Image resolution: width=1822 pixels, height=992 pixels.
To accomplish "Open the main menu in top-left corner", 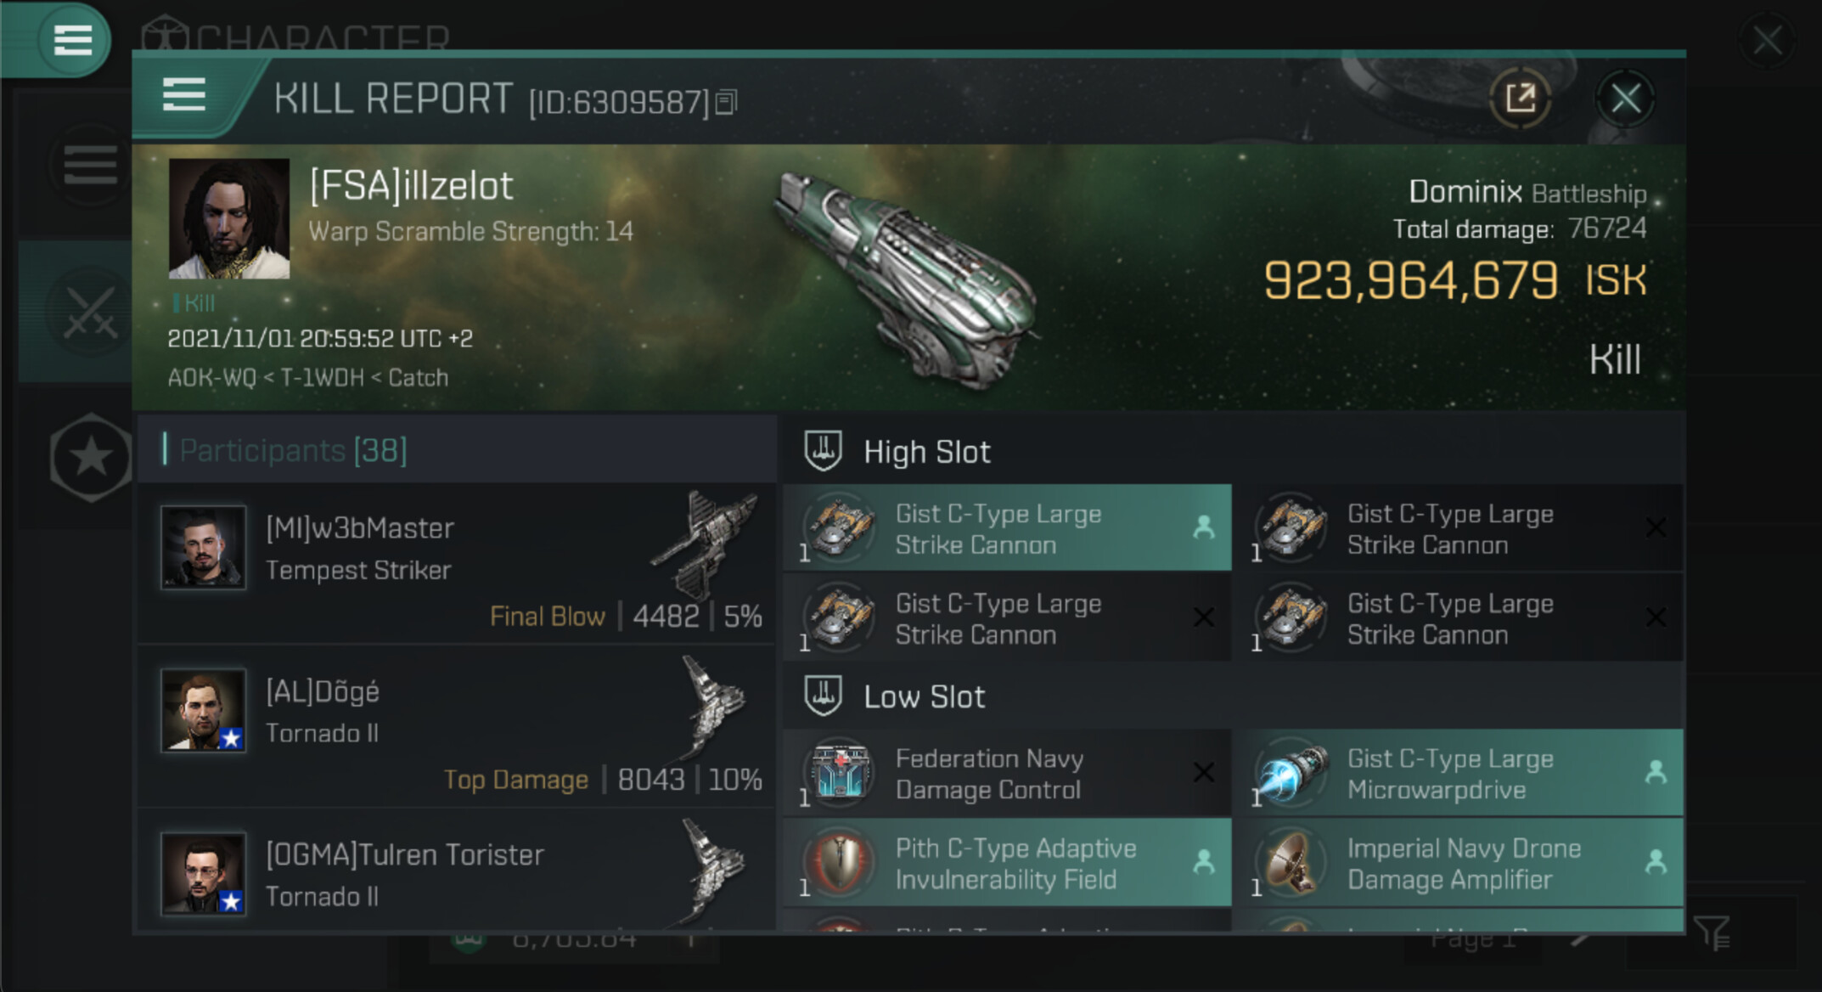I will (71, 39).
